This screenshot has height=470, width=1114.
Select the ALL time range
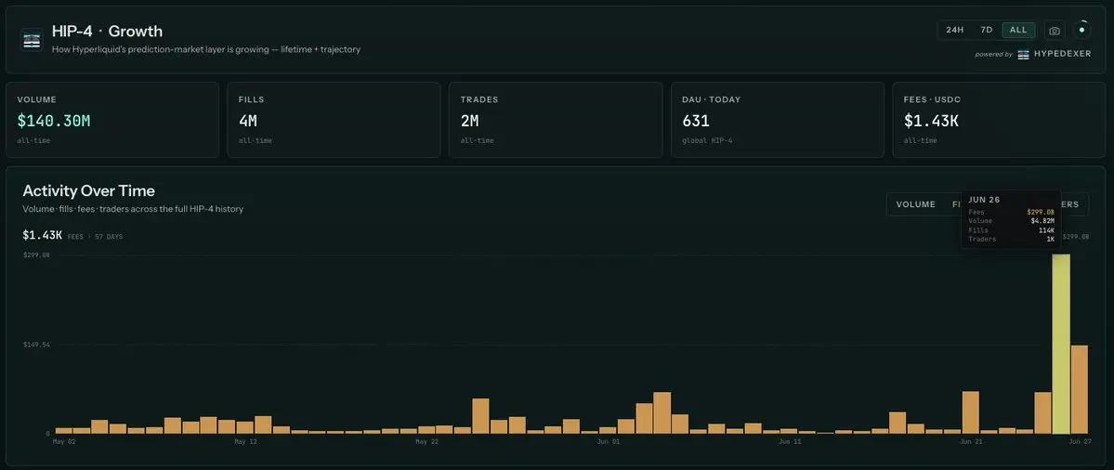[1018, 30]
